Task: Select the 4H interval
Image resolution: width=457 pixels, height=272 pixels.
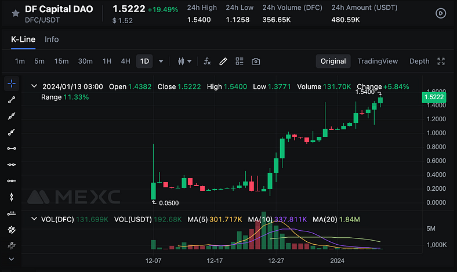Action: point(126,61)
